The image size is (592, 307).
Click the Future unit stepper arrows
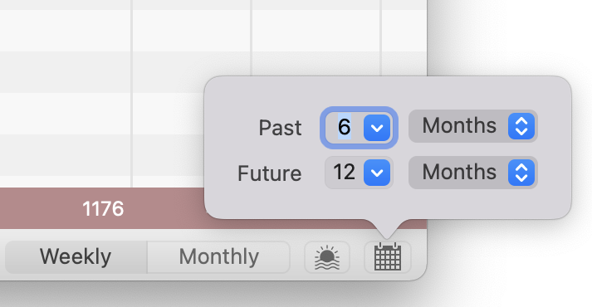coord(521,173)
